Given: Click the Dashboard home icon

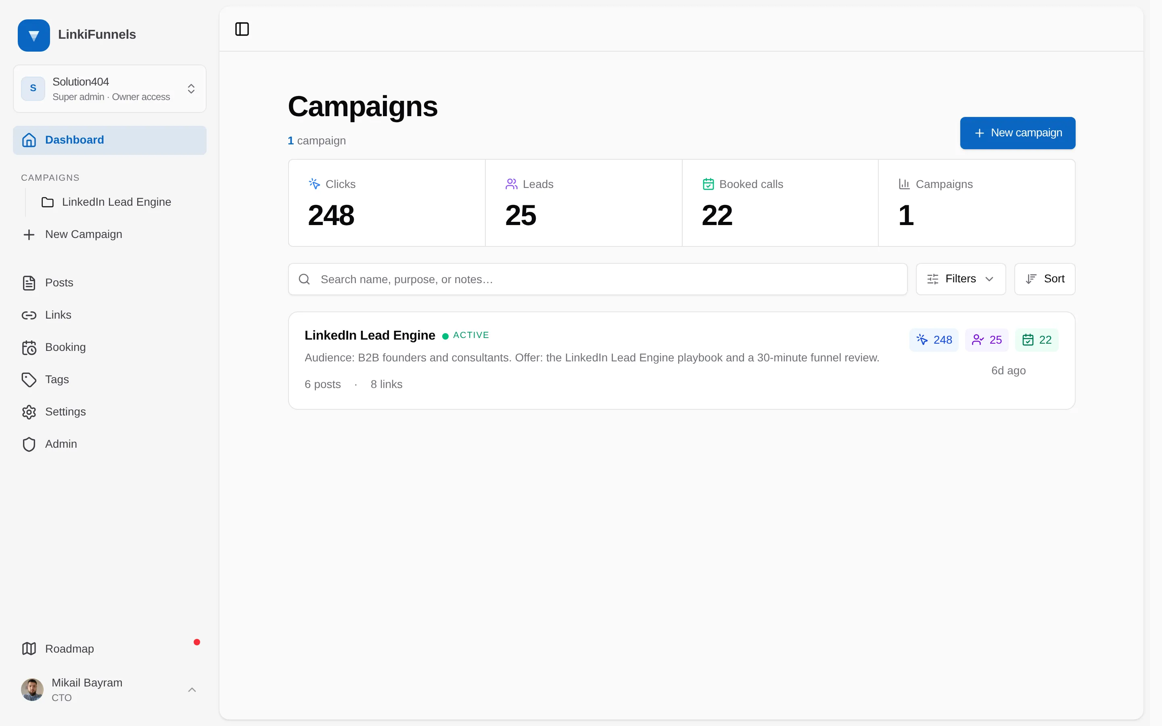Looking at the screenshot, I should tap(29, 140).
